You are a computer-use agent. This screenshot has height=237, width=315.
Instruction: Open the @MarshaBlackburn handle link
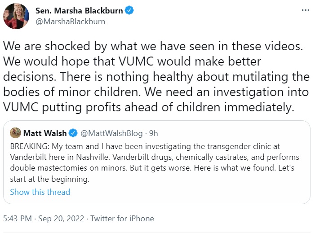[x=70, y=21]
